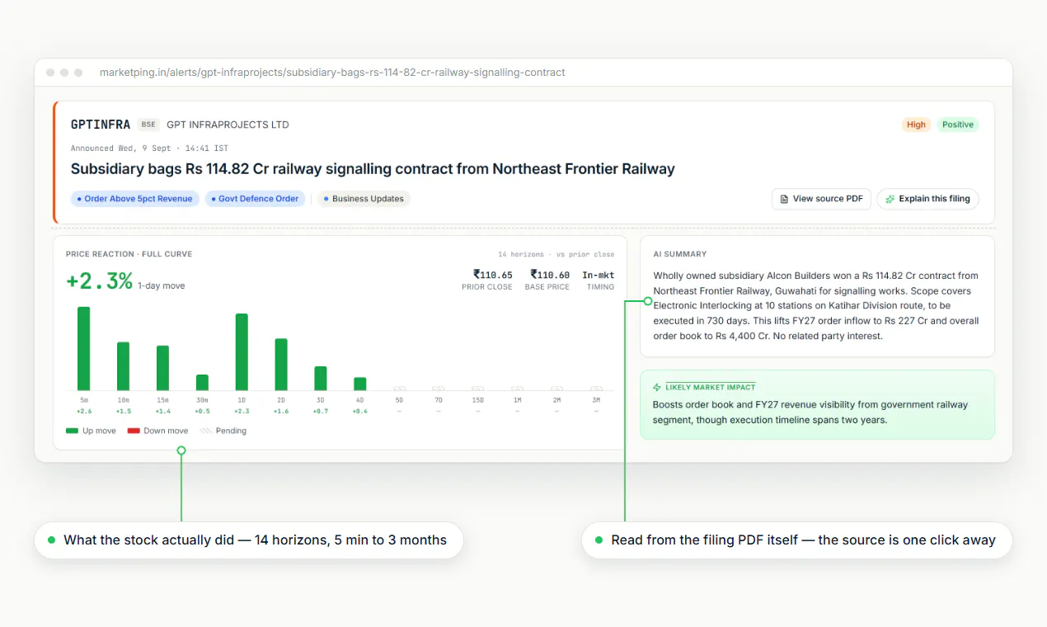Click the lightning icon beside Likely Market Impact
The image size is (1047, 627).
coord(657,387)
